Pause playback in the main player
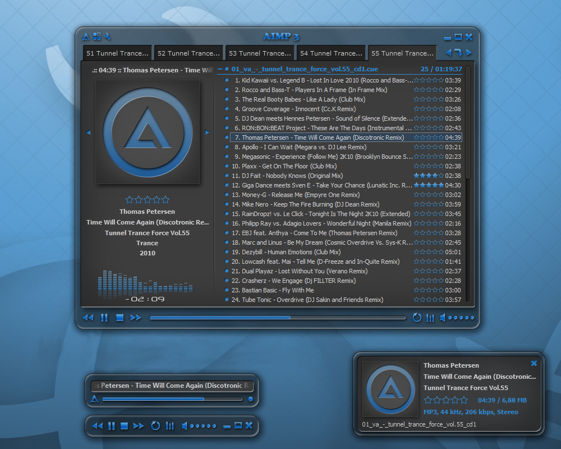561x449 pixels. click(x=104, y=318)
